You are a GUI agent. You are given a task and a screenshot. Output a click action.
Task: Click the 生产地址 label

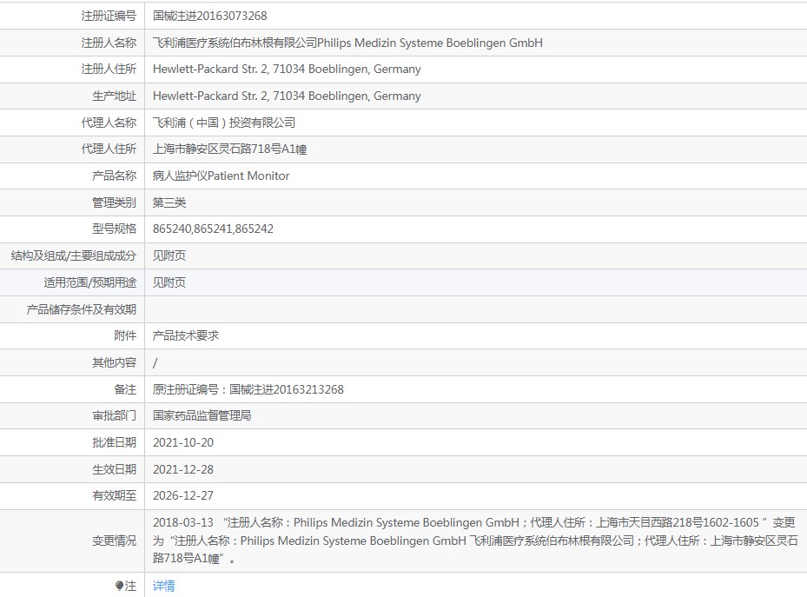(115, 96)
